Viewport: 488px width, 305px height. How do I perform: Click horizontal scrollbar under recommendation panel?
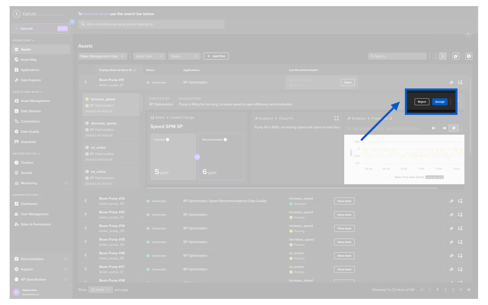[292, 188]
